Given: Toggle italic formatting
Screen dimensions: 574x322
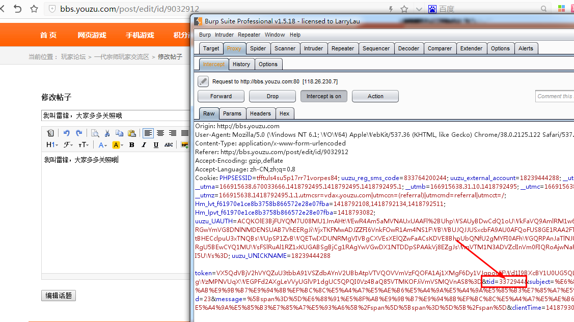Looking at the screenshot, I should click(144, 145).
